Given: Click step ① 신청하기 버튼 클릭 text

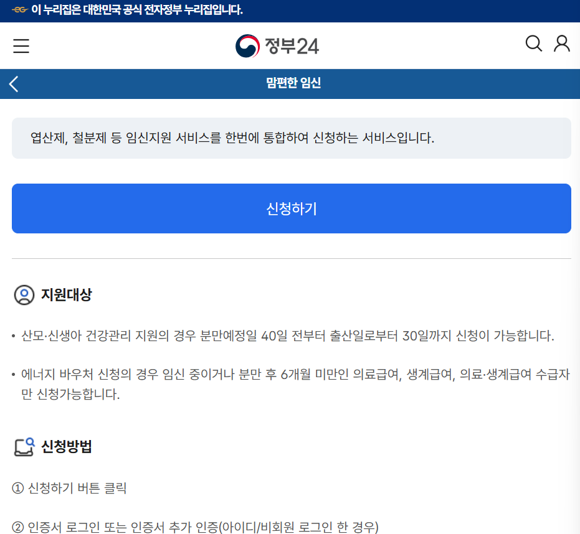Looking at the screenshot, I should point(70,488).
